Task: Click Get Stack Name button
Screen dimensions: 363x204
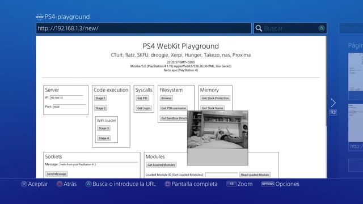Action: (212, 108)
